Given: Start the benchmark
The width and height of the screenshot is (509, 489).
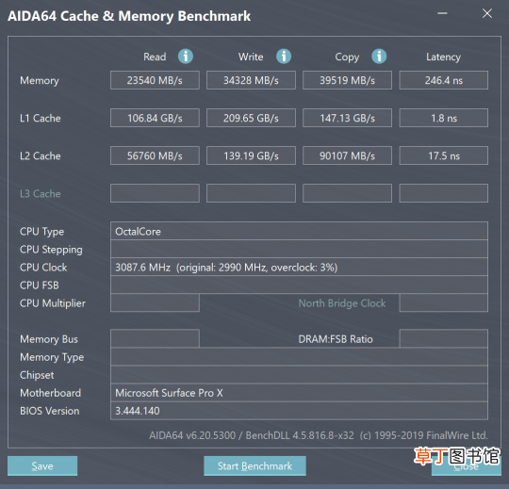Looking at the screenshot, I should (x=254, y=466).
